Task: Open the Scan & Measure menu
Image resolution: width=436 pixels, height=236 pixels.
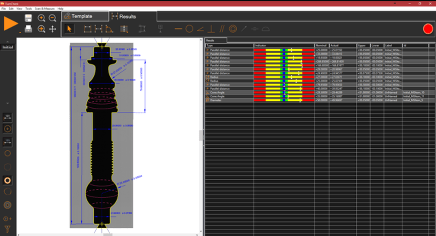Action: [x=45, y=9]
